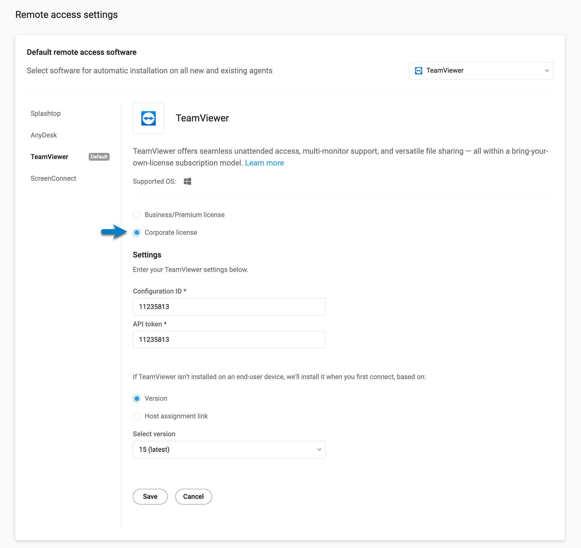Click into the Configuration ID field
Screen dimensions: 581x548
tap(229, 307)
